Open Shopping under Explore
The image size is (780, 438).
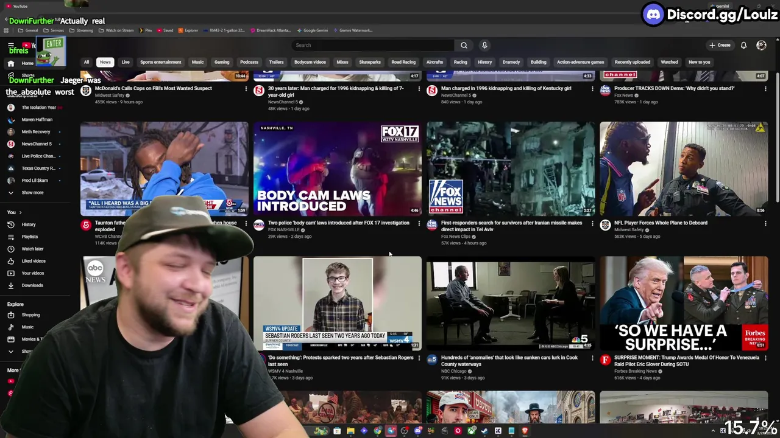point(30,315)
